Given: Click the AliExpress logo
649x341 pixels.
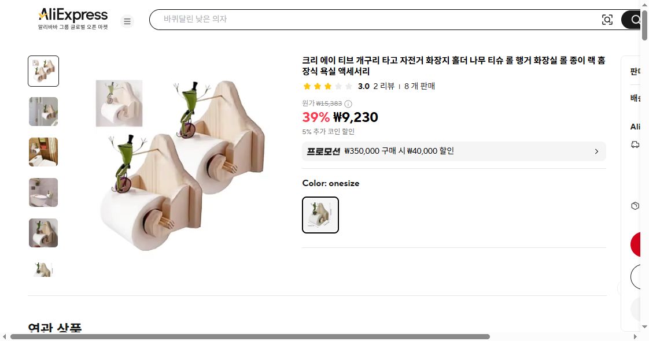Looking at the screenshot, I should pos(72,14).
